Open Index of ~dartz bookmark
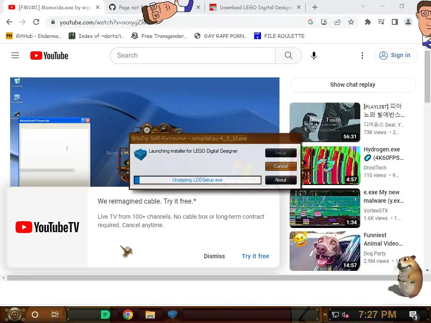The image size is (431, 323). 97,36
